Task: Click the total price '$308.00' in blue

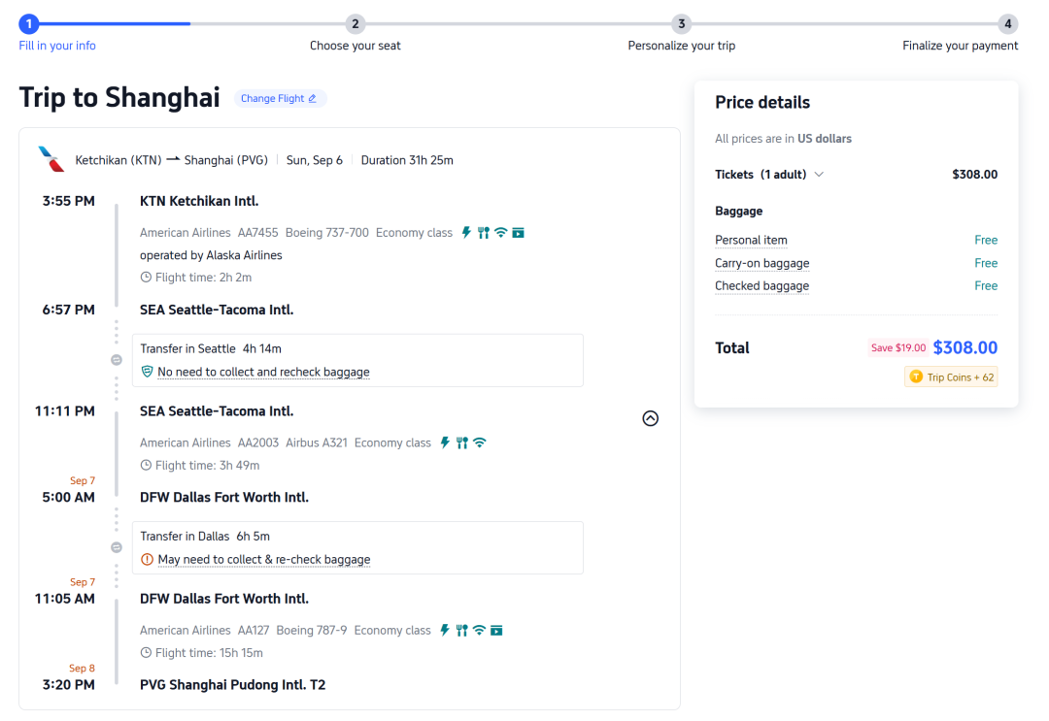Action: pos(964,347)
